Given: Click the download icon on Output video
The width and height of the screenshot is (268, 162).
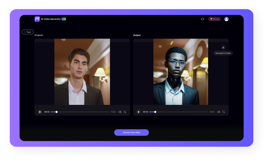Looking at the screenshot, I should click(x=223, y=47).
